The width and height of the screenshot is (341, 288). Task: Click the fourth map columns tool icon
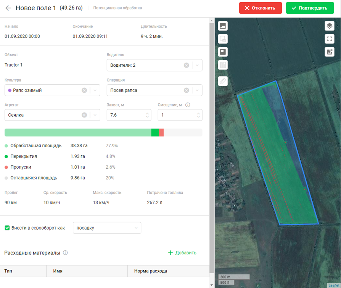(223, 65)
